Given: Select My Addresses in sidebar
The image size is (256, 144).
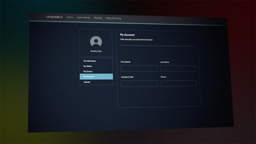Looking at the screenshot, I should [x=90, y=61].
